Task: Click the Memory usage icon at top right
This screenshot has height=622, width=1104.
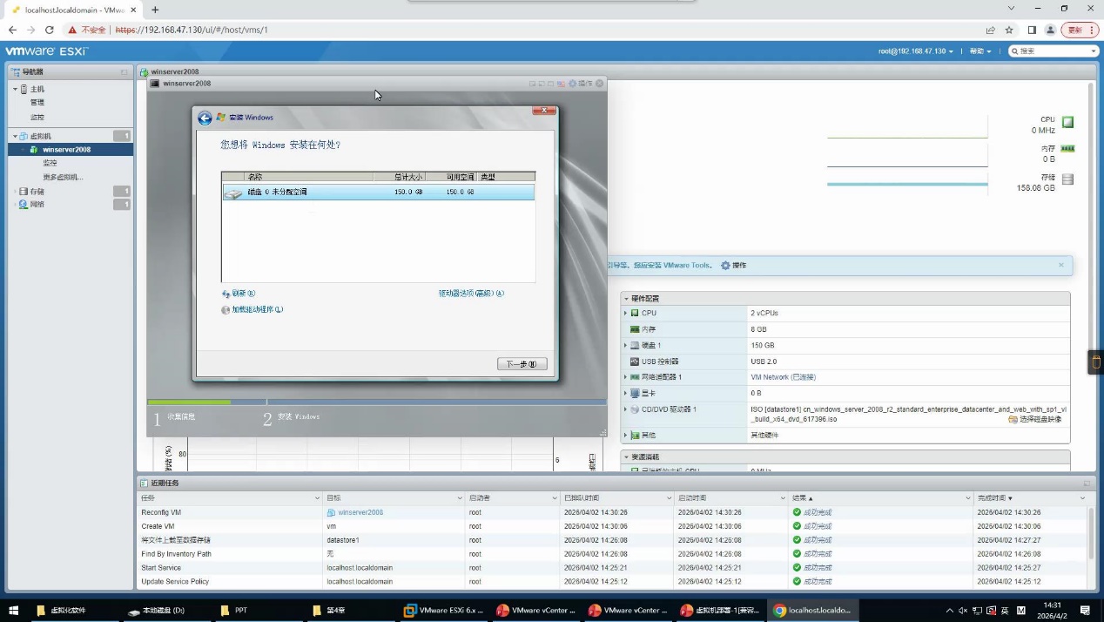Action: tap(1067, 149)
